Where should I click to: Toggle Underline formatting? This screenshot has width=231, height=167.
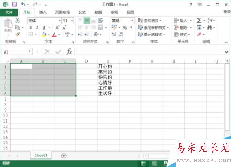pos(44,27)
